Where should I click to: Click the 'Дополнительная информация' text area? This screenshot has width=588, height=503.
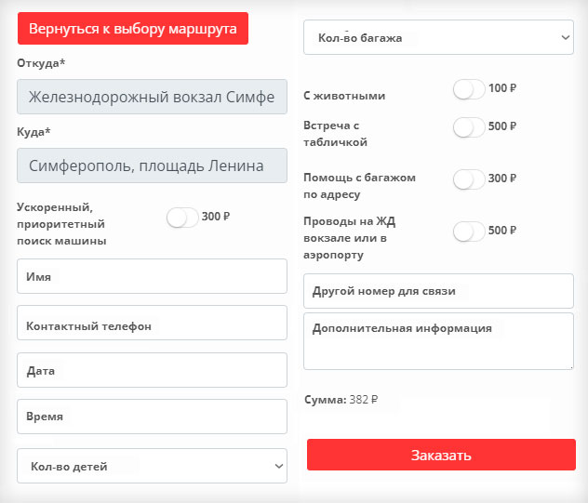tap(438, 341)
